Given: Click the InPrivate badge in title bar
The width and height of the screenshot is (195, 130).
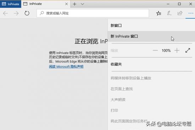Looking at the screenshot, I should click(x=11, y=4).
